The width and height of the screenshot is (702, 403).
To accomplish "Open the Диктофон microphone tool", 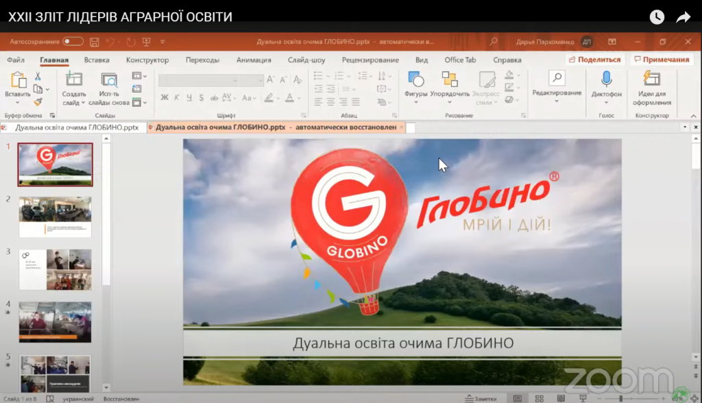I will (606, 80).
